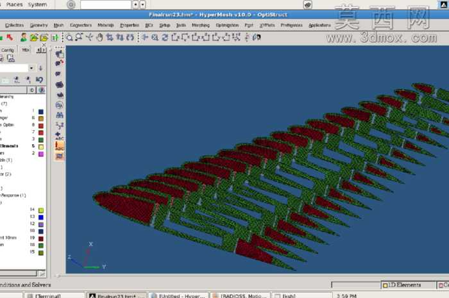Open the Morphing menu
Screen dimensions: 449x298
coord(201,25)
